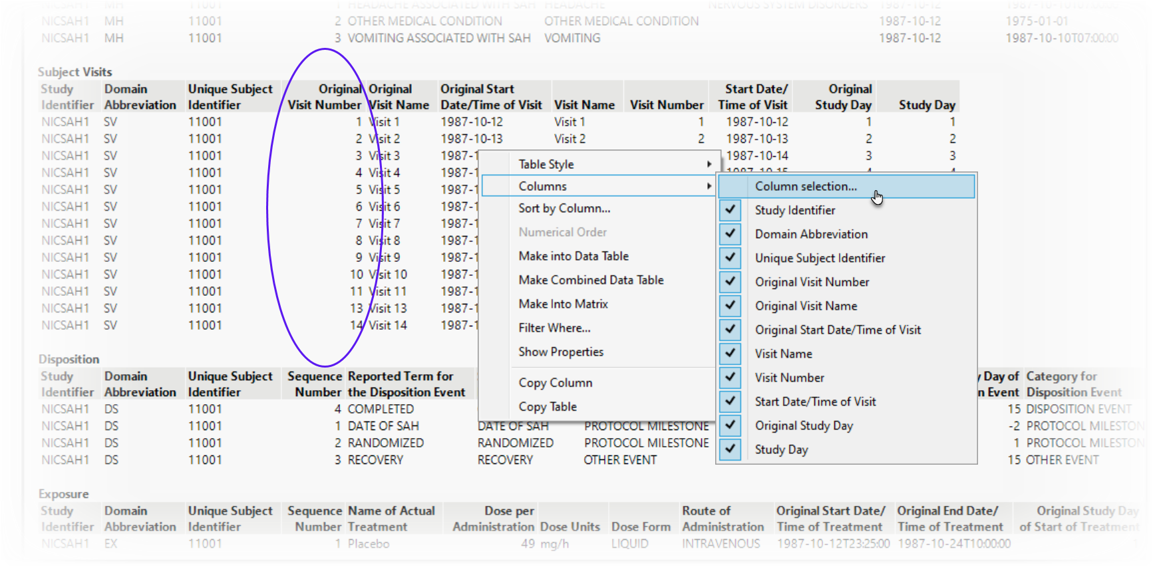The image size is (1157, 571).
Task: Uncheck the Domain Abbreviation column
Action: (x=731, y=234)
